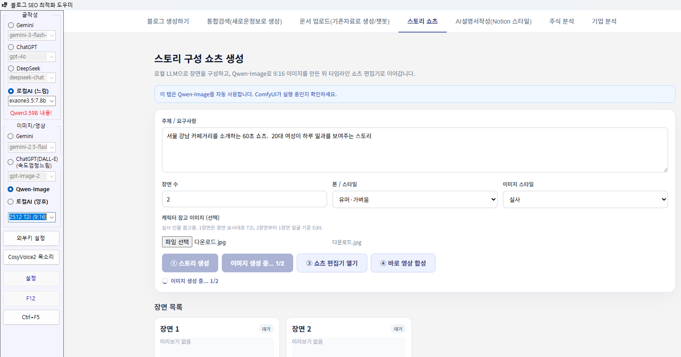
Task: Click the F12 button
Action: 31,299
